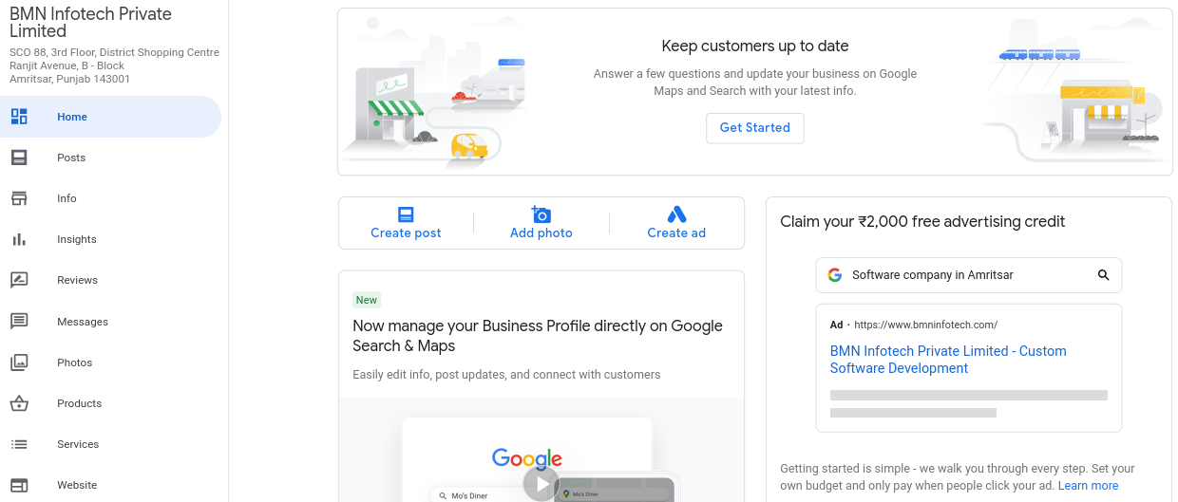Click the Services list icon
This screenshot has width=1178, height=502.
[19, 444]
